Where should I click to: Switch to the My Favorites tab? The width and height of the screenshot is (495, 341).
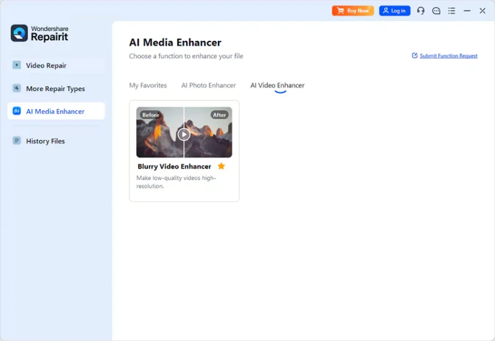pyautogui.click(x=148, y=85)
